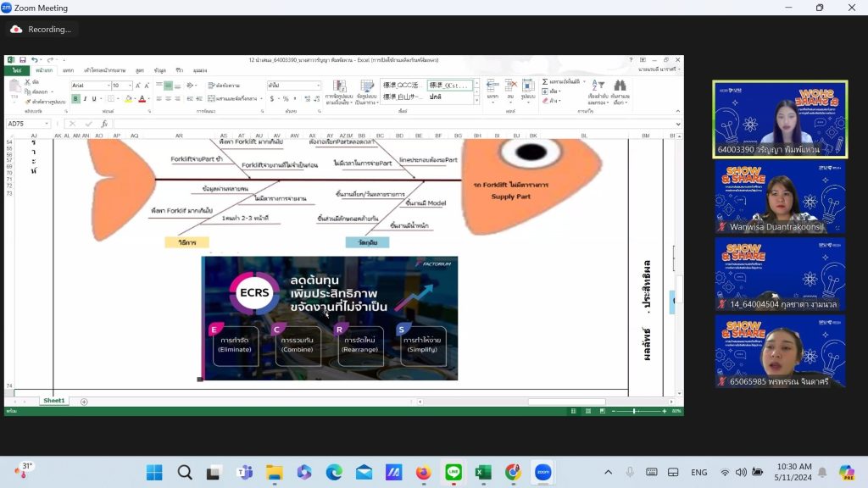Click the percent style icon
This screenshot has height=488, width=868.
(x=286, y=98)
